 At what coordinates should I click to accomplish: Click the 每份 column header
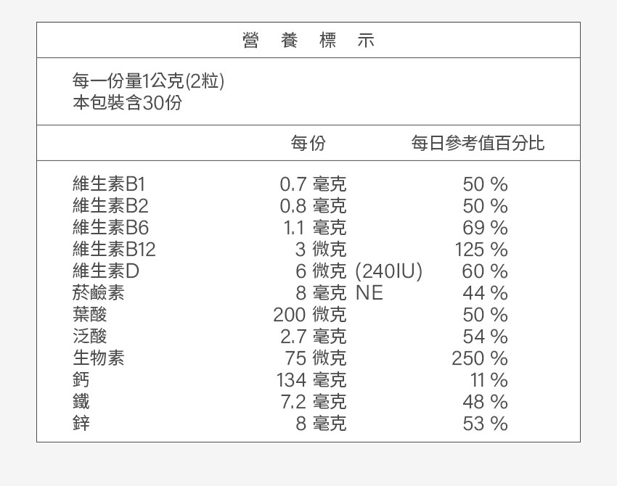[x=308, y=143]
